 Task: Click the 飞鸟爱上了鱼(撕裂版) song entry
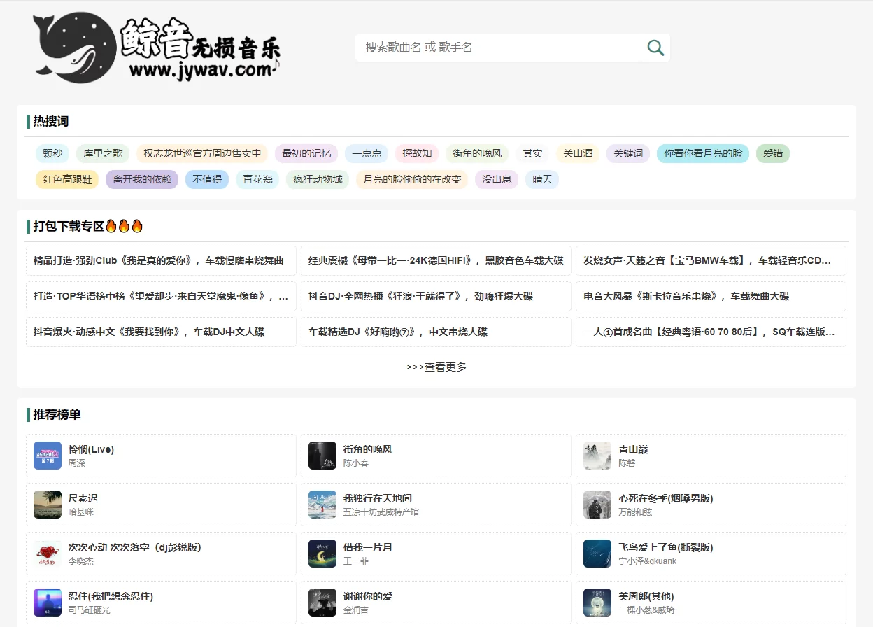(x=710, y=553)
